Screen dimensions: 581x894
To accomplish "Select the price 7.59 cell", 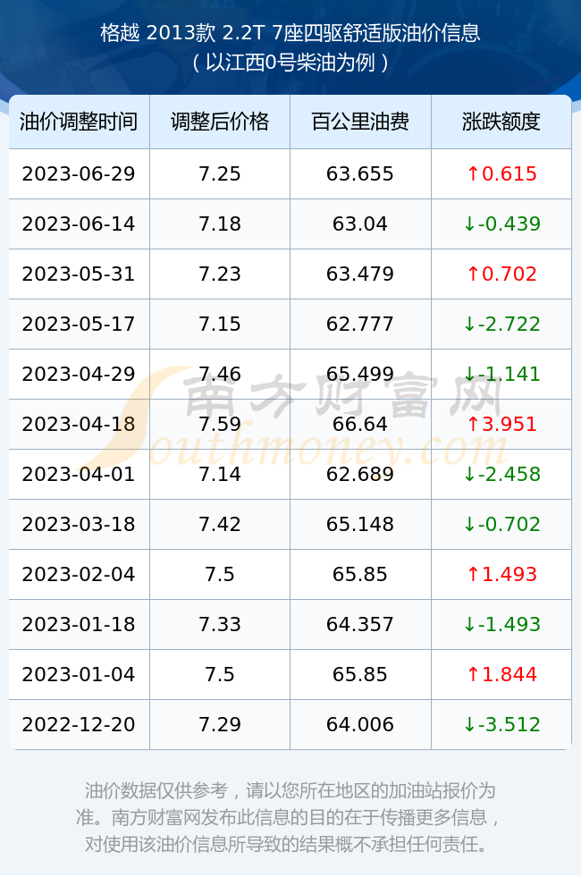I will [x=220, y=424].
